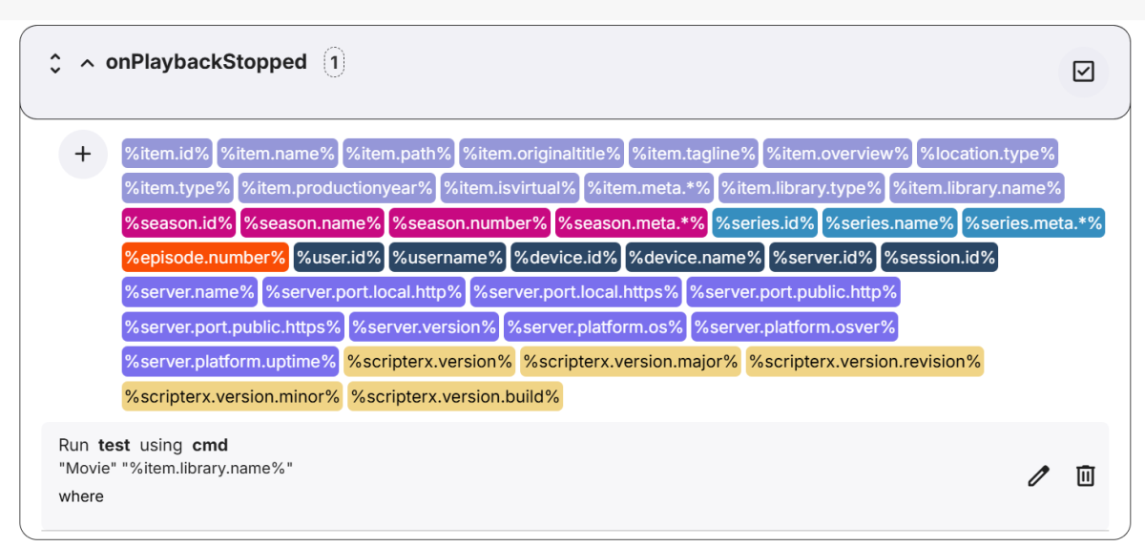This screenshot has width=1145, height=547.
Task: Pick the pink %season.number% token
Action: click(x=469, y=222)
